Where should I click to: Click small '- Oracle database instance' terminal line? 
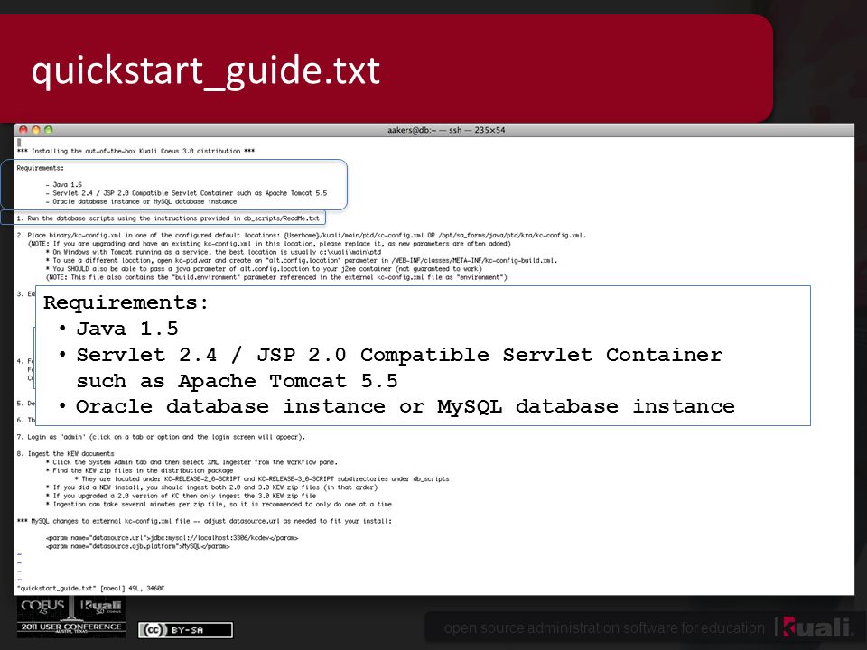click(141, 201)
